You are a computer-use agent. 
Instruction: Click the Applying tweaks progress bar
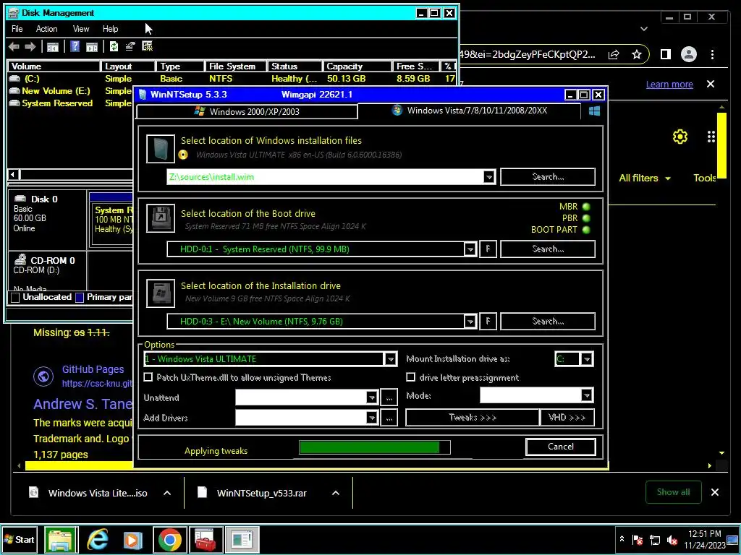click(374, 447)
